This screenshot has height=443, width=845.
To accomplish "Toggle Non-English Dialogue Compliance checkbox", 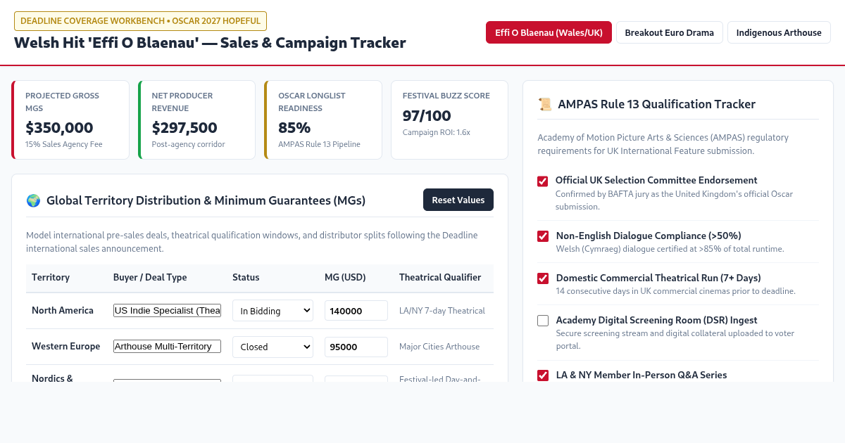I will coord(543,236).
